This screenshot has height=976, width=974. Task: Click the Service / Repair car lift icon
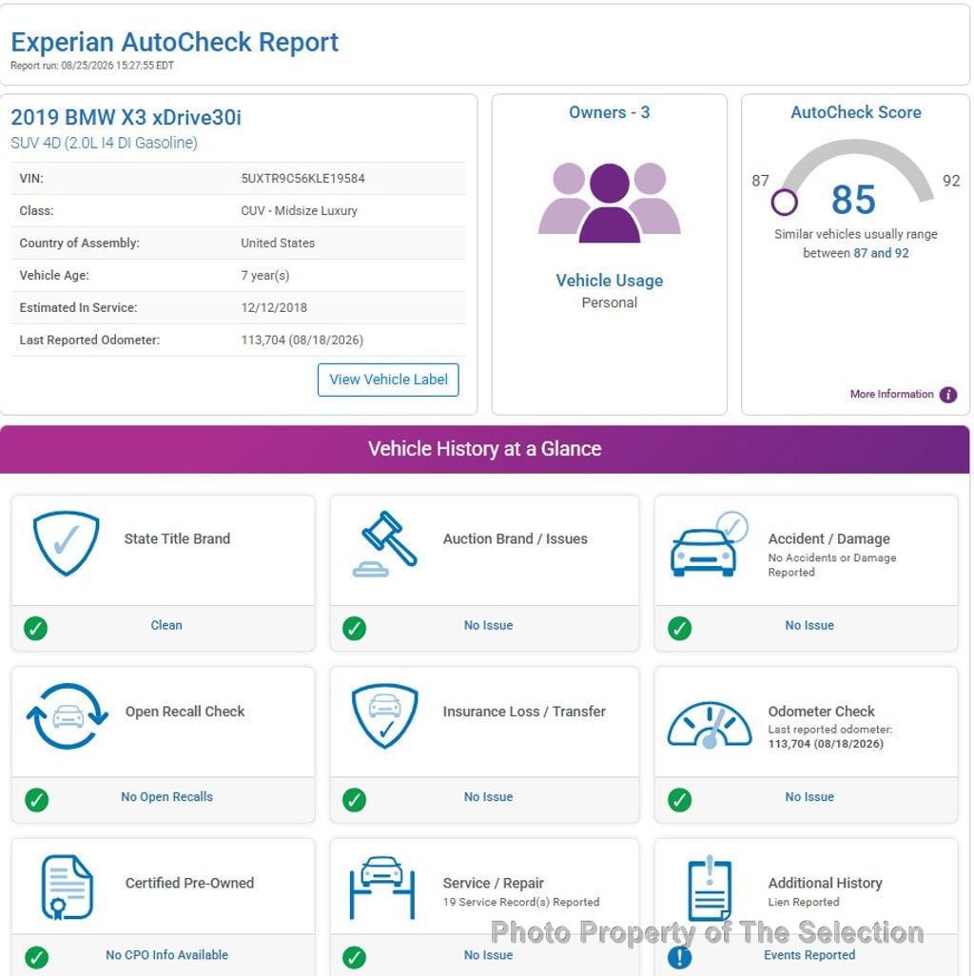click(x=382, y=888)
